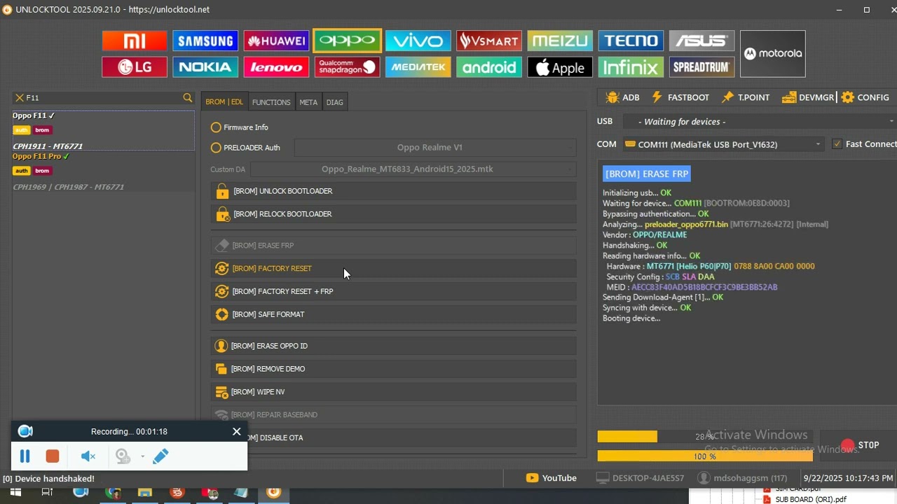Stop the running operation
The image size is (897, 504).
point(860,445)
